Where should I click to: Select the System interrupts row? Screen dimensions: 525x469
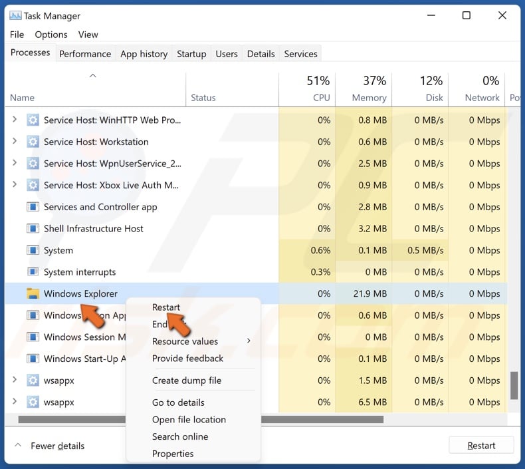256,272
